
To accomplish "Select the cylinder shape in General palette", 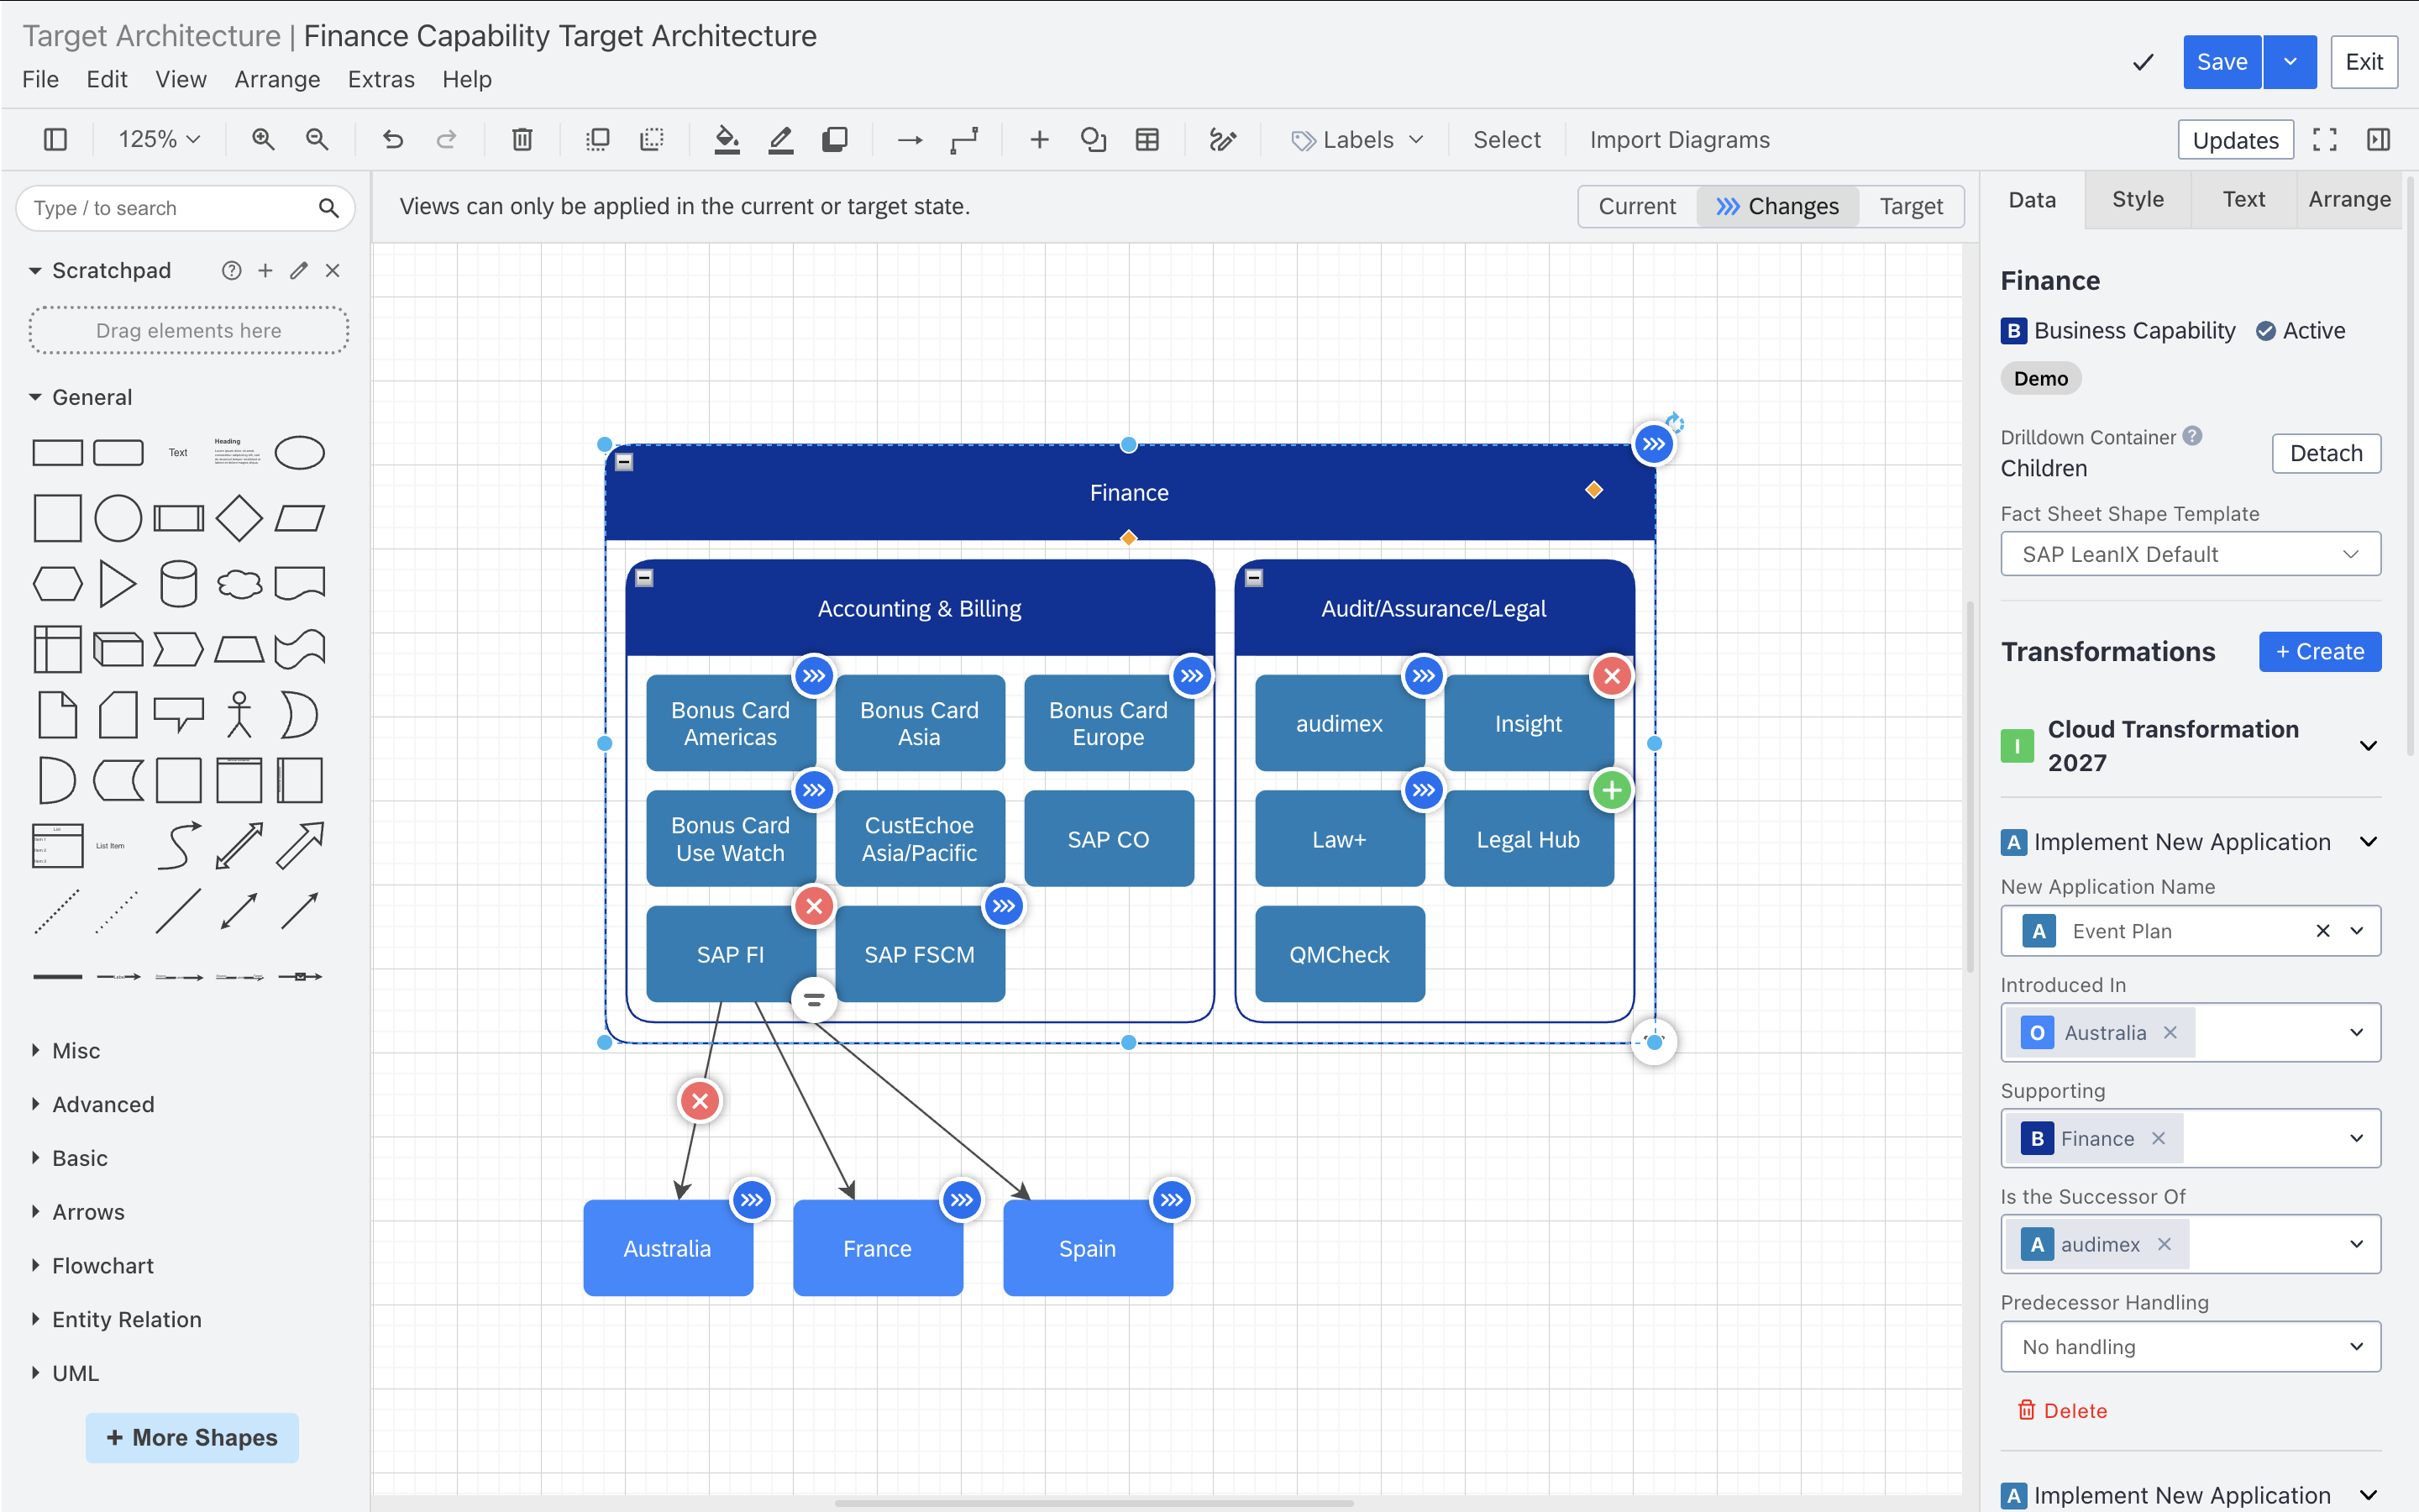I will [x=179, y=583].
